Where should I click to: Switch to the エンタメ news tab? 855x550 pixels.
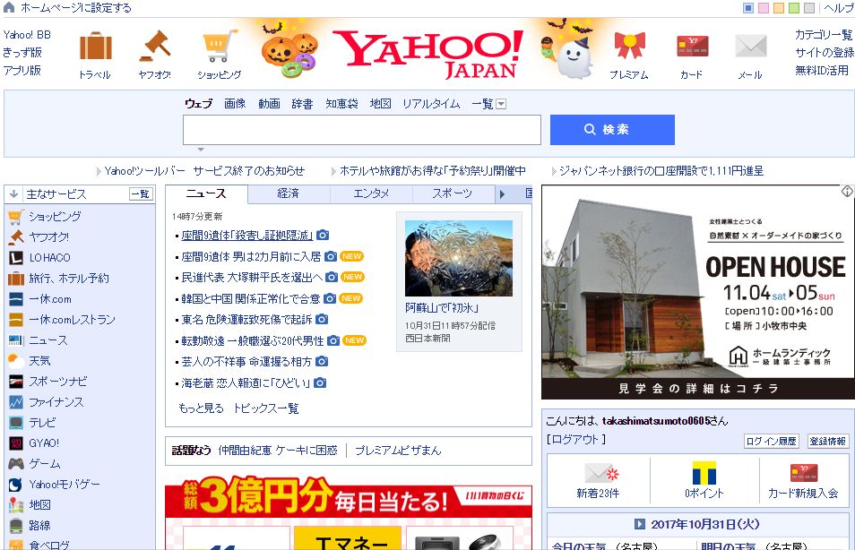coord(371,193)
